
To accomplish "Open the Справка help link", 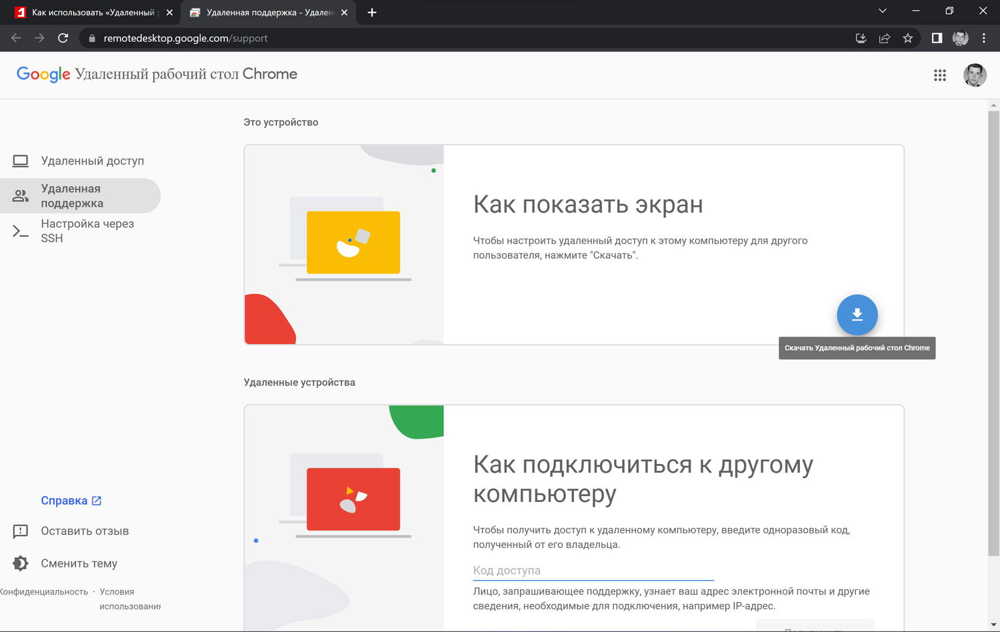I will (64, 500).
